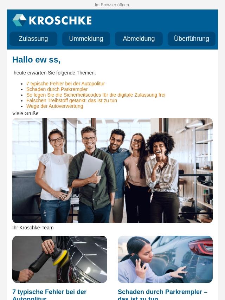Go to the Abmeldung section button

click(x=139, y=39)
